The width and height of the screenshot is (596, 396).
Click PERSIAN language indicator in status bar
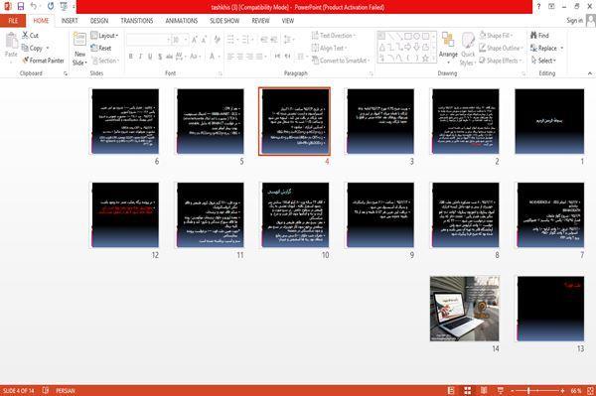(66, 390)
